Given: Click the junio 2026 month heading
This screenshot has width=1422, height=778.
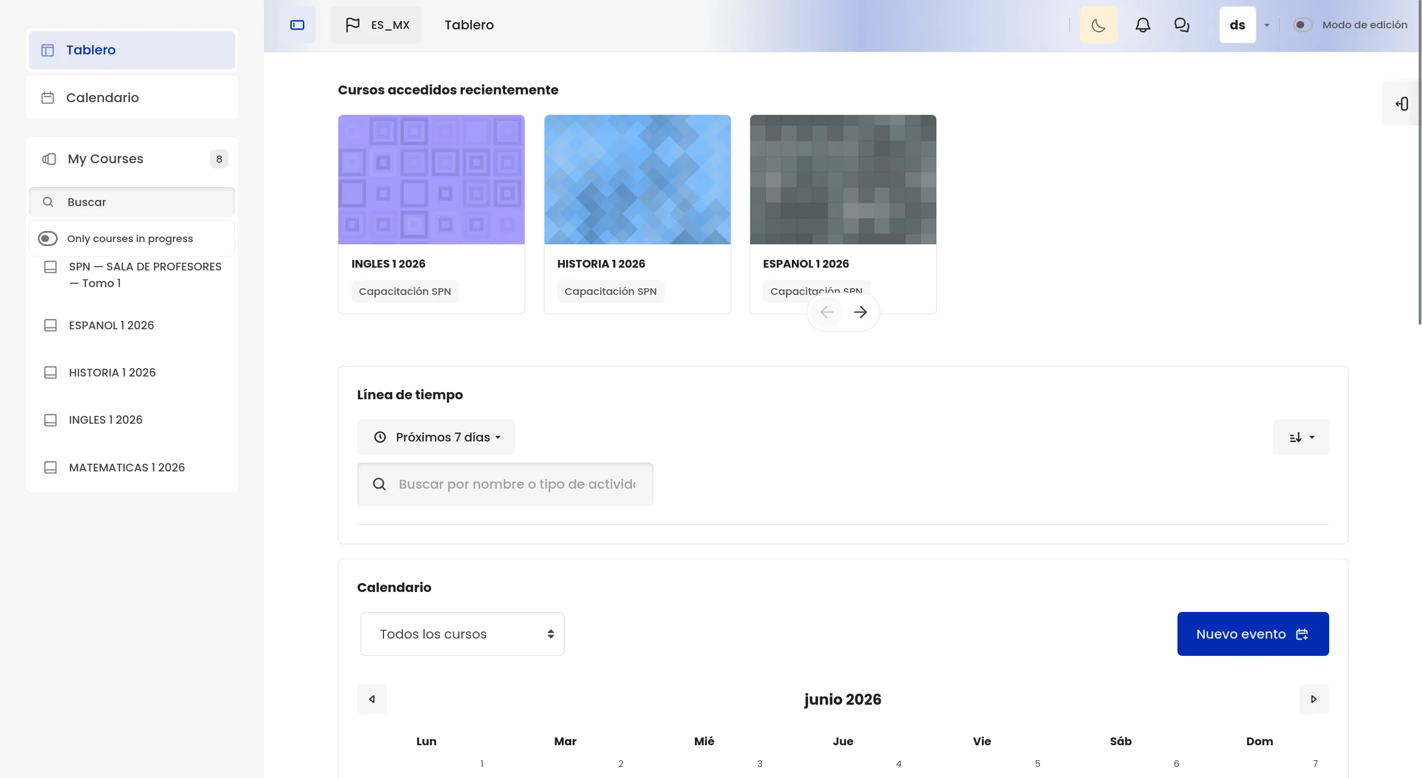Looking at the screenshot, I should click(x=843, y=699).
